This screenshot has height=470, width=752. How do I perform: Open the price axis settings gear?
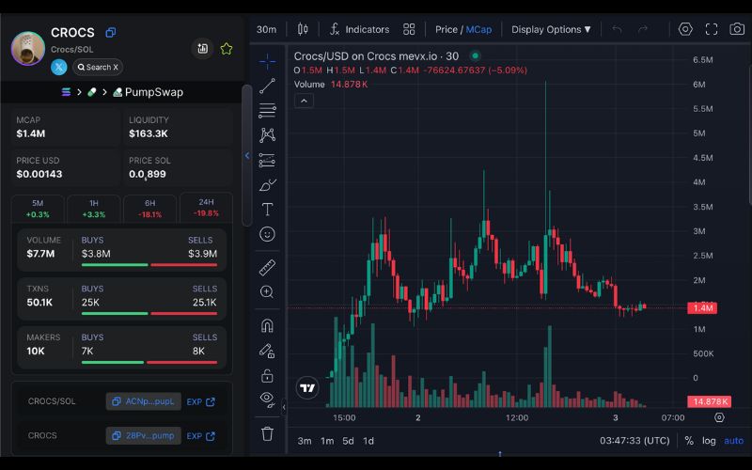coord(719,417)
